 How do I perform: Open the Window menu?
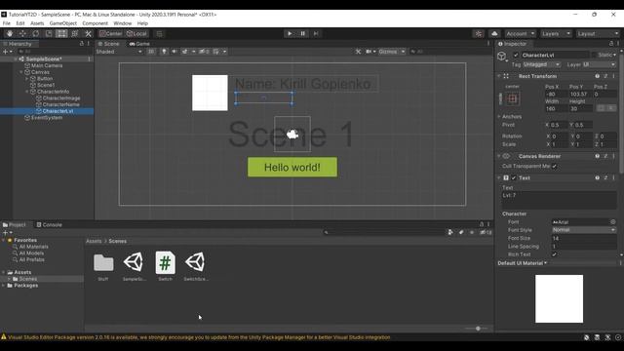point(122,23)
